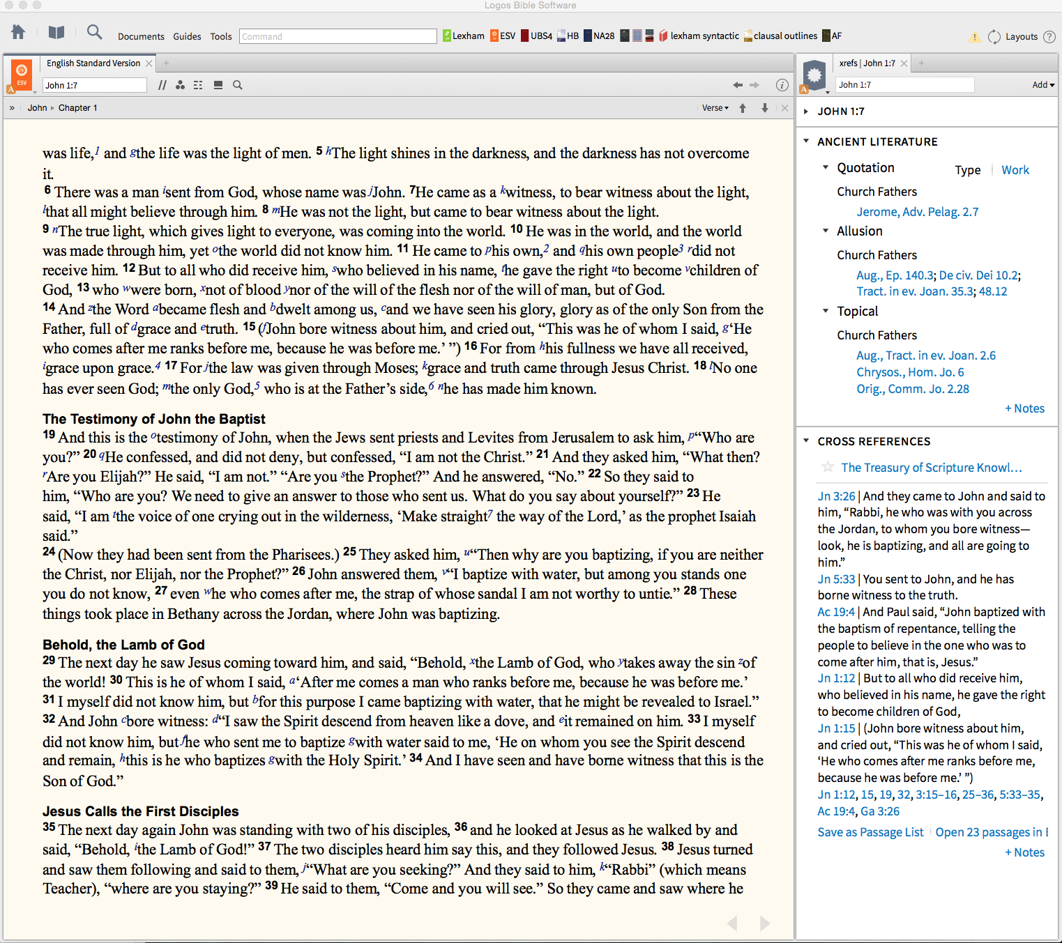
Task: Click the parallel resources slashes icon
Action: (x=162, y=85)
